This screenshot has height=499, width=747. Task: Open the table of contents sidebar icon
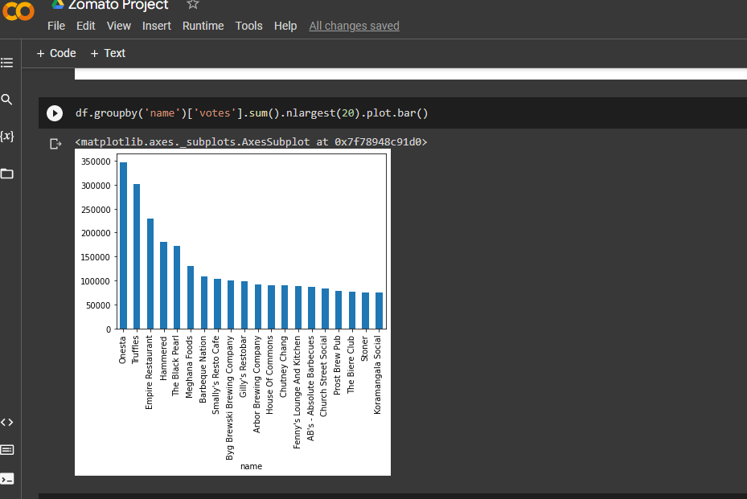coord(7,63)
